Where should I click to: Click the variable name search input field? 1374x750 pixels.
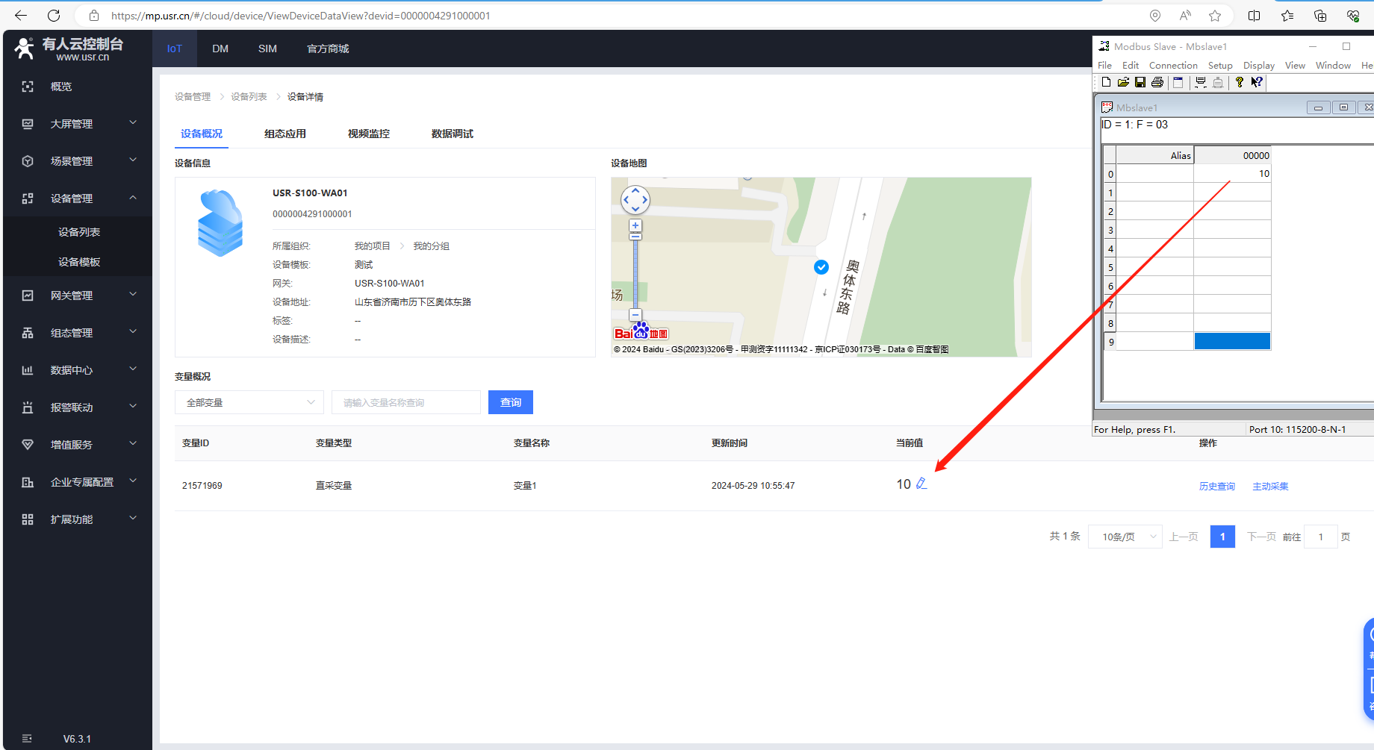tap(406, 402)
